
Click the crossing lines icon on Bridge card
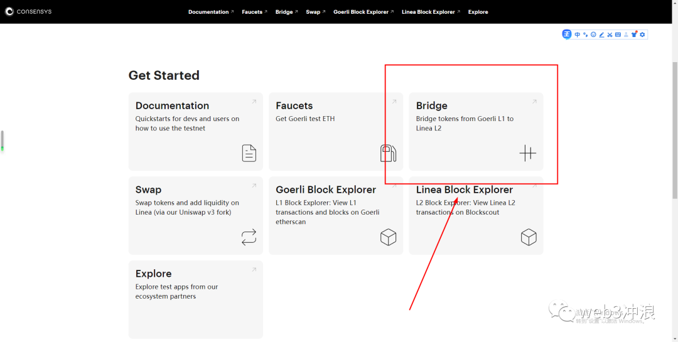point(528,153)
